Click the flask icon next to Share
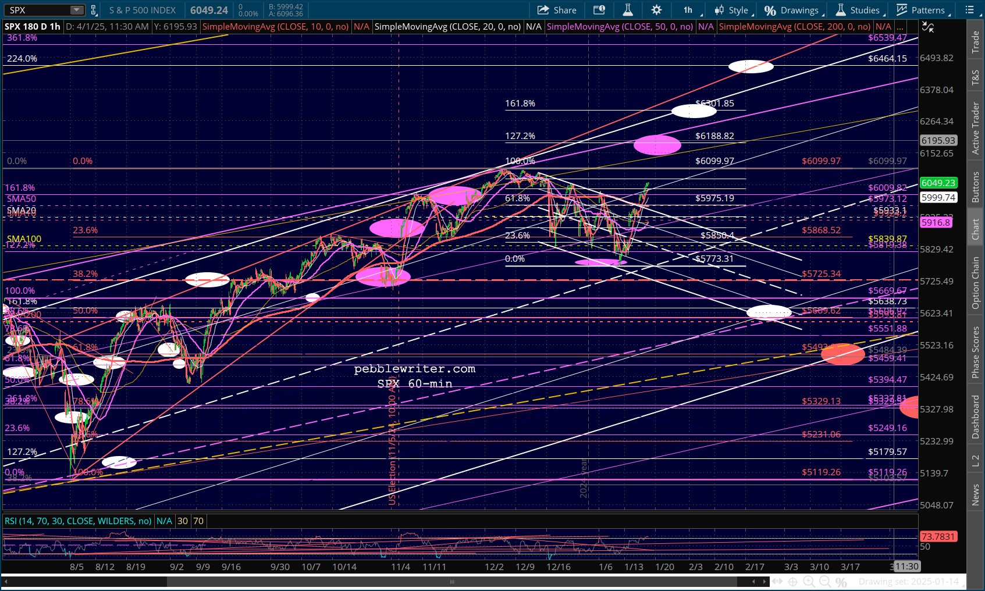 click(x=628, y=10)
